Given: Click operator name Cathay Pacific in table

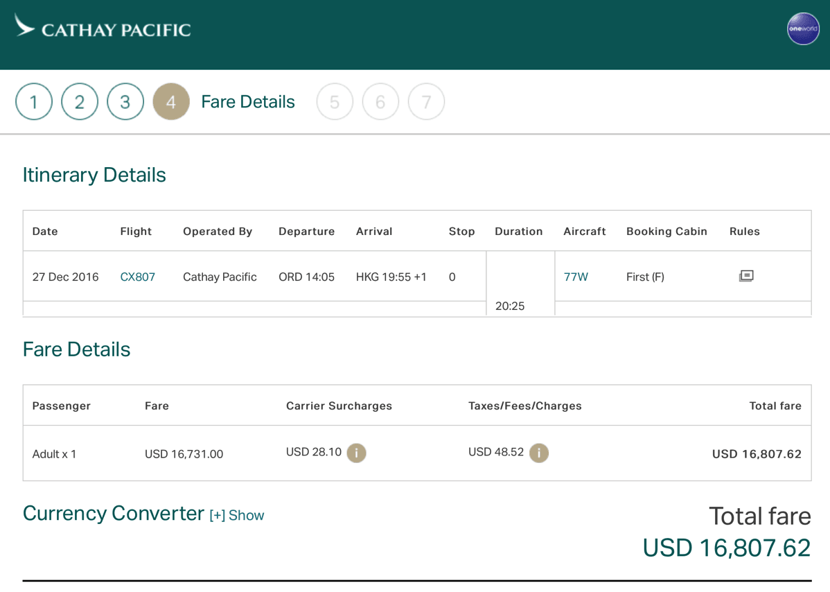Looking at the screenshot, I should tap(220, 277).
